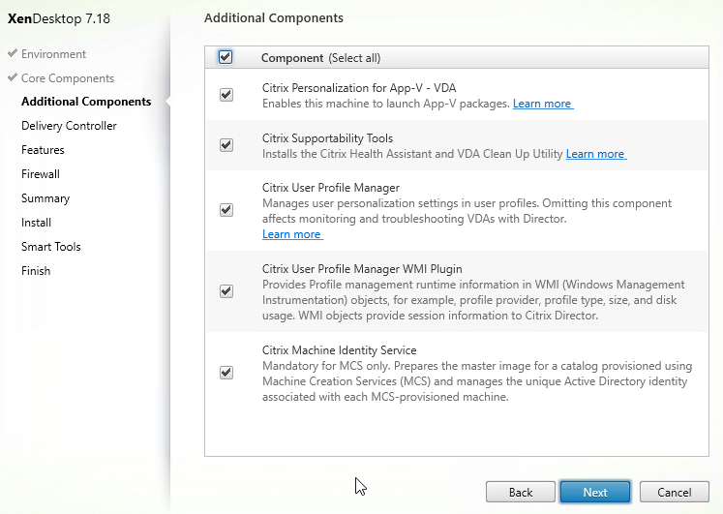Uncheck Citrix Supportability Tools checkbox
The image size is (723, 514).
tap(226, 145)
